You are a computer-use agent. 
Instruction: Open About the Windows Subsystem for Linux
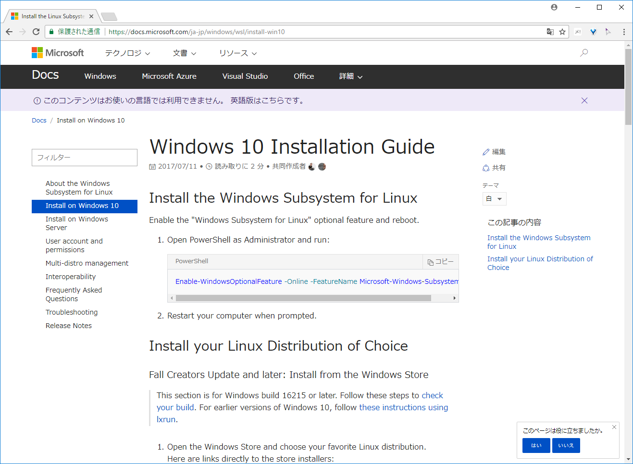point(79,188)
